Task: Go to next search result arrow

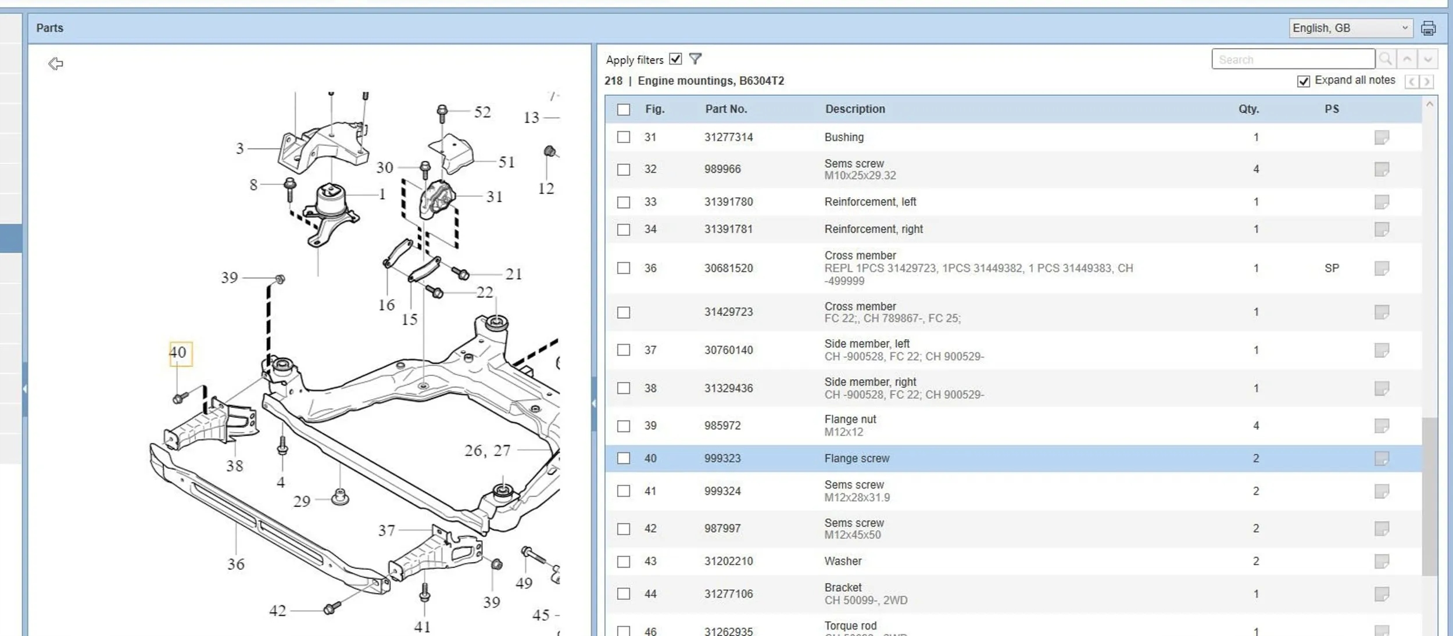Action: 1428,59
